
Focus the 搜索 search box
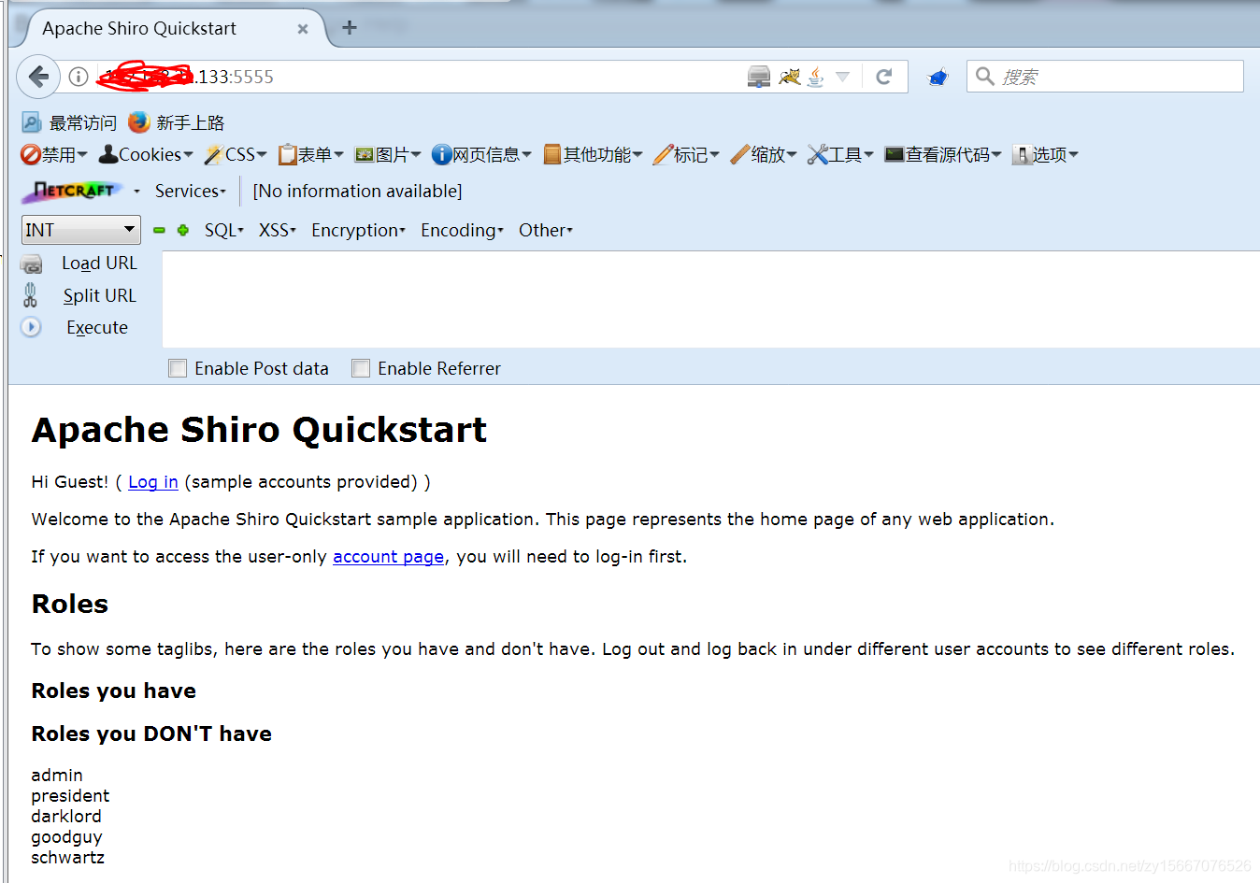[x=1105, y=77]
